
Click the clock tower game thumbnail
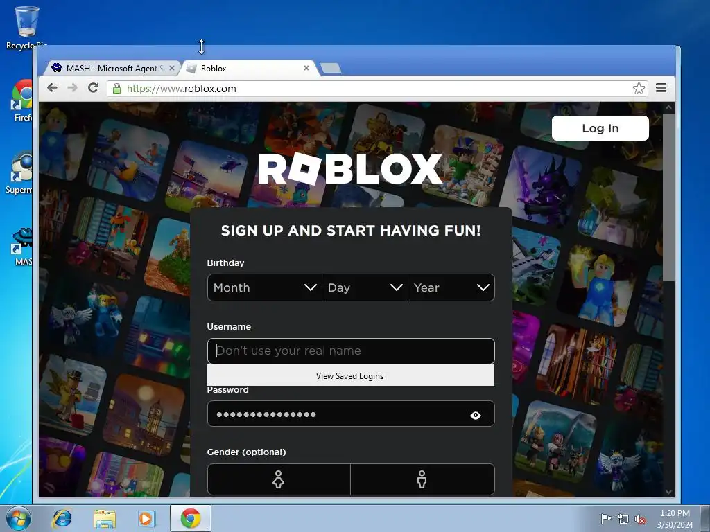145,416
